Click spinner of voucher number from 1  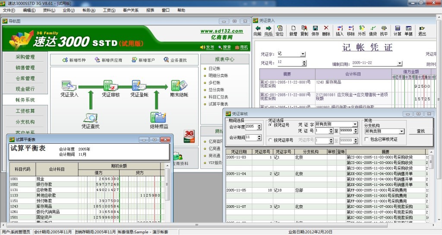click(331, 131)
